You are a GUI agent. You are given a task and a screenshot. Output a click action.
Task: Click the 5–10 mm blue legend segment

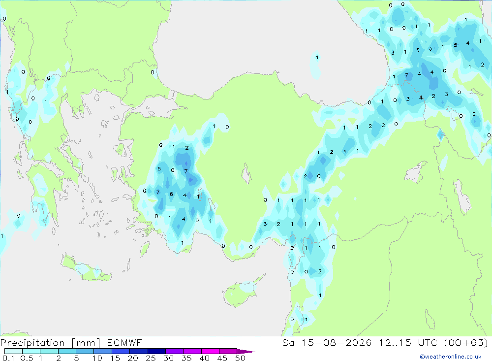coord(85,351)
